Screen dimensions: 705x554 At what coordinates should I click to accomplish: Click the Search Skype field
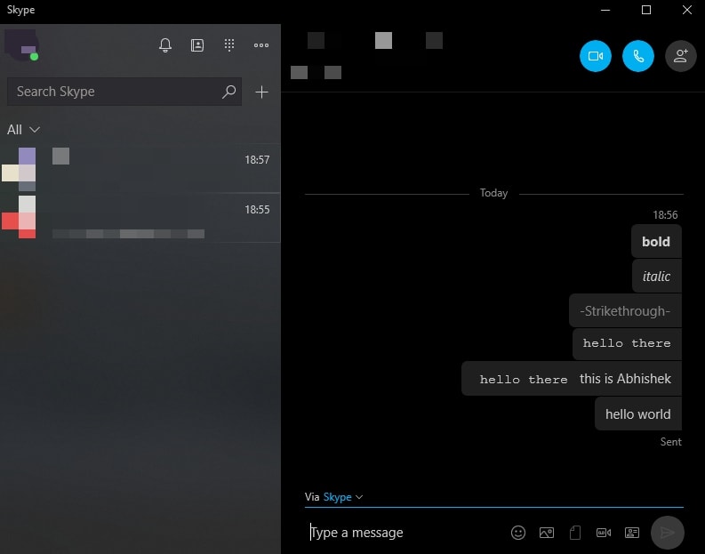tap(124, 92)
